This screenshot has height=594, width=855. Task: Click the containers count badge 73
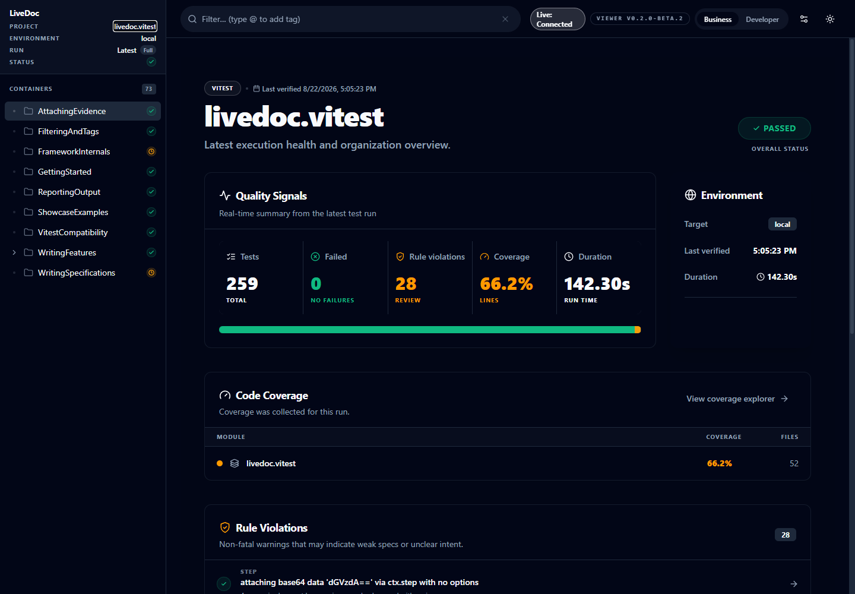148,89
